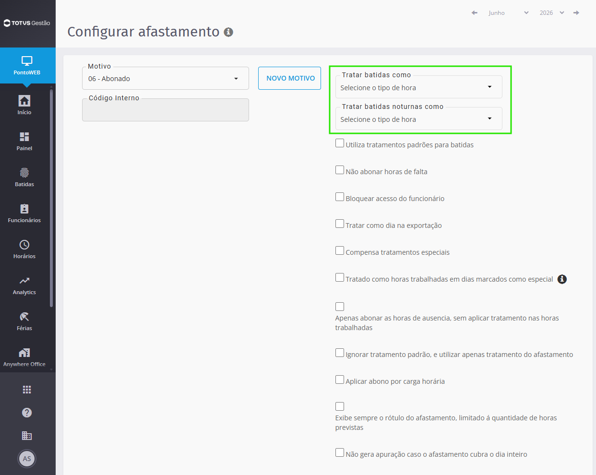Open the Motivo dropdown showing 06 - Abonado
This screenshot has height=475, width=596.
click(x=166, y=79)
